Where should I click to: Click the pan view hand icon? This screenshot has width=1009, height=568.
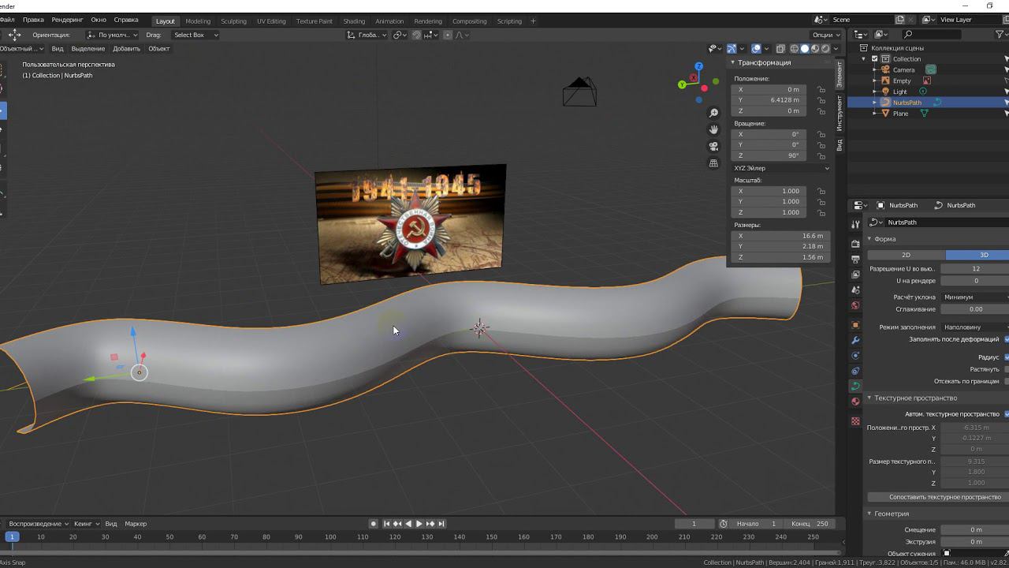[713, 129]
